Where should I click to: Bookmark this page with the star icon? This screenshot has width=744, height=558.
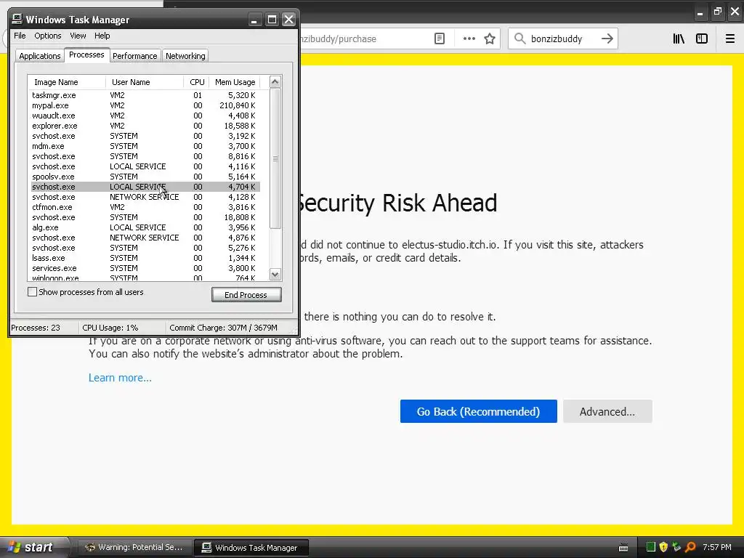tap(490, 39)
